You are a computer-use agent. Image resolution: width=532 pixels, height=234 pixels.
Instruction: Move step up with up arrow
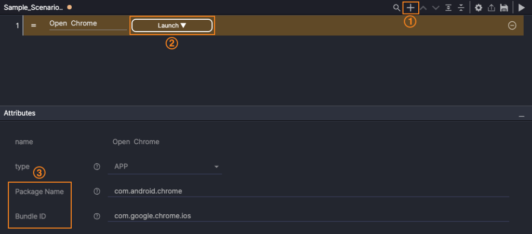click(423, 8)
